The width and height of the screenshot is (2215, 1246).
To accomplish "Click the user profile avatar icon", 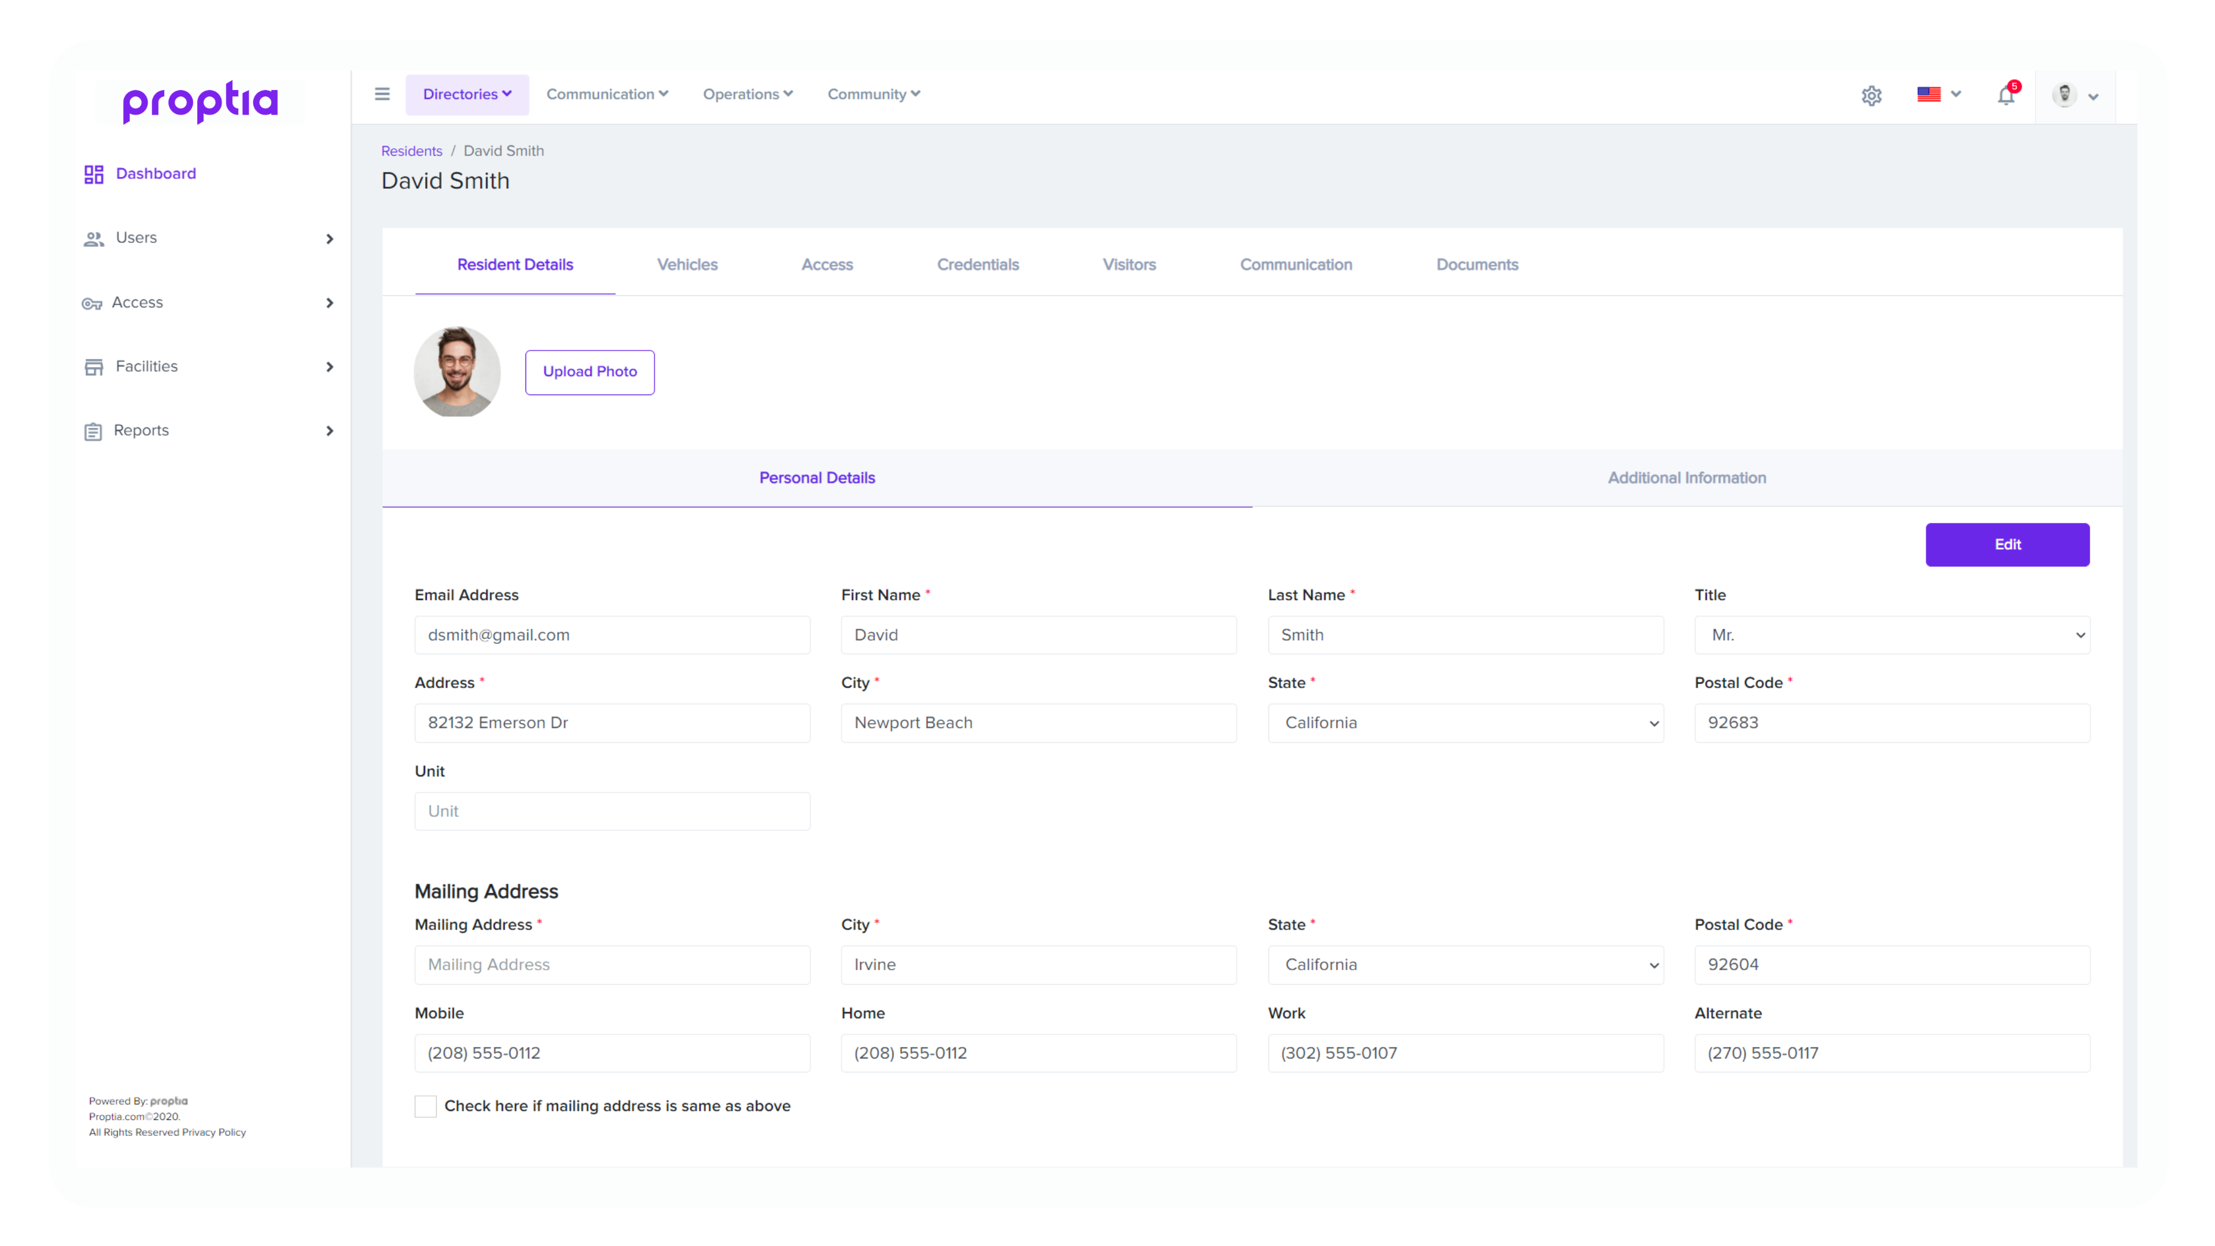I will pyautogui.click(x=2064, y=95).
